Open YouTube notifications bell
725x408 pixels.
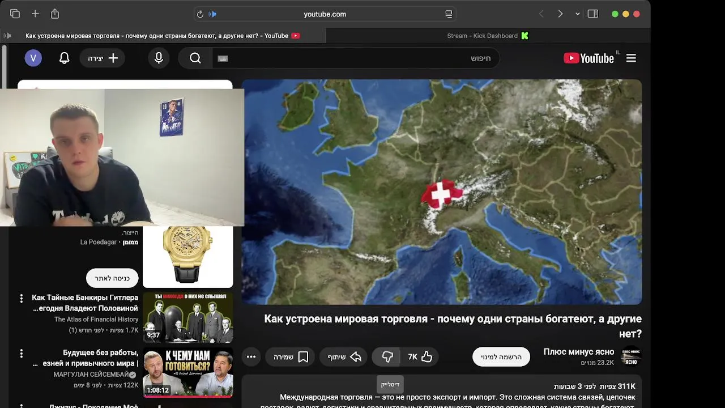(65, 58)
